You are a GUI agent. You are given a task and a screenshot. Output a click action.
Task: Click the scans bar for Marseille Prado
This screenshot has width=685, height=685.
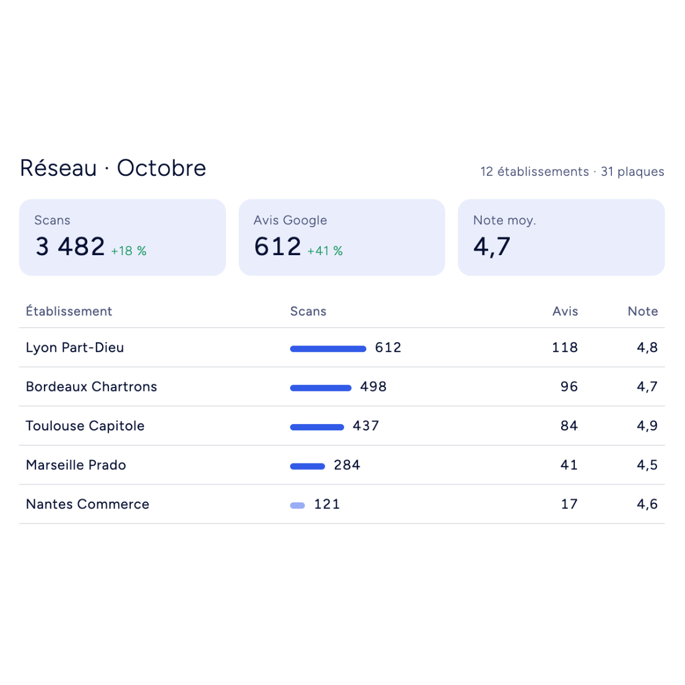(308, 466)
